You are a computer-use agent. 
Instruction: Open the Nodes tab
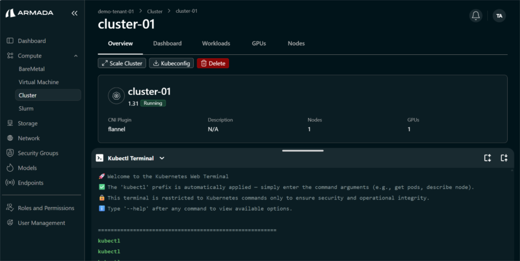(296, 43)
